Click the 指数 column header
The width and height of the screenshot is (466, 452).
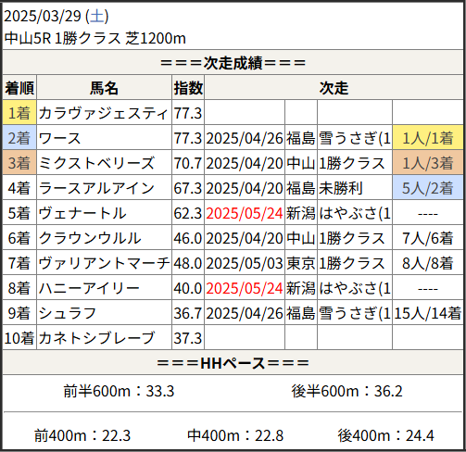tap(188, 88)
